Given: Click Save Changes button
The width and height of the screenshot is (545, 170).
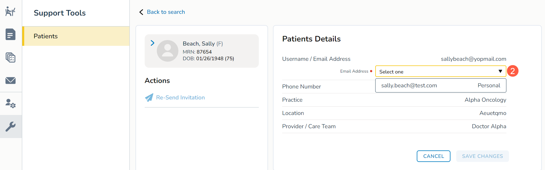Looking at the screenshot, I should pyautogui.click(x=482, y=156).
